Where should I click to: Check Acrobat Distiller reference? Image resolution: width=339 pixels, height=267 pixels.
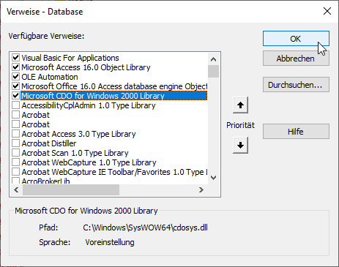[x=16, y=143]
